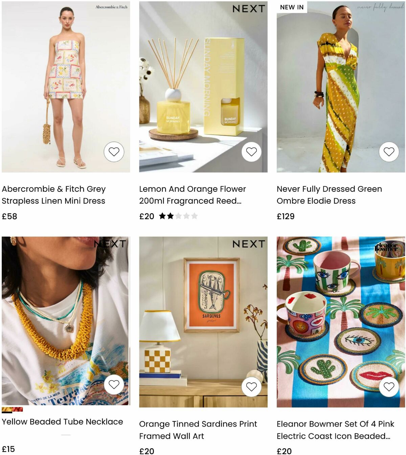The width and height of the screenshot is (406, 455).
Task: Favourite the Orange Tinned Sardines wall art
Action: pyautogui.click(x=251, y=386)
